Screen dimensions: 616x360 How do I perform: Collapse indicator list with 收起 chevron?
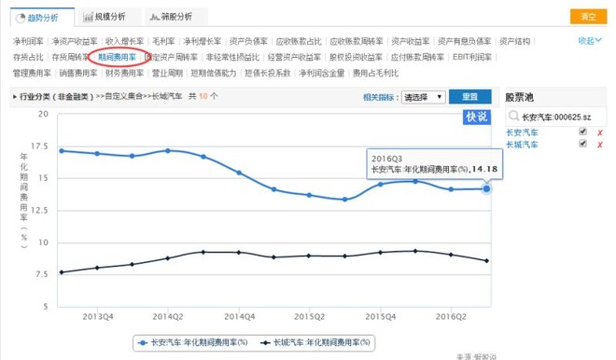(590, 40)
